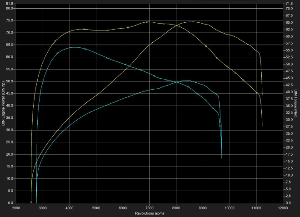Click the cyan curve's lowest drop-off end near 9700 rpm
The height and width of the screenshot is (217, 300).
[x=222, y=157]
